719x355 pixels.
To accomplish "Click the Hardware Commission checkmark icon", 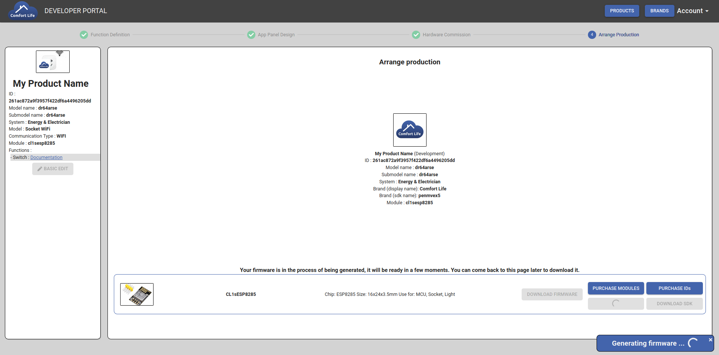I will click(x=416, y=35).
